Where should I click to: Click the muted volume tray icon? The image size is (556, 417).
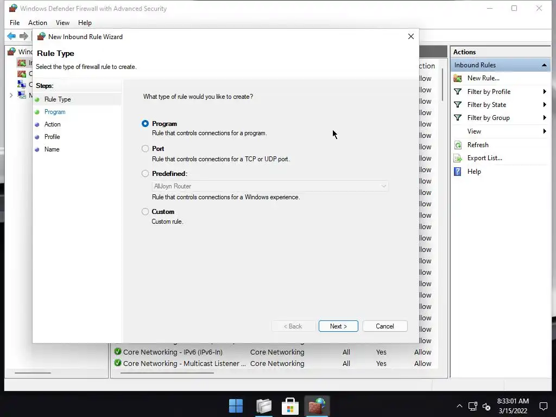point(486,407)
